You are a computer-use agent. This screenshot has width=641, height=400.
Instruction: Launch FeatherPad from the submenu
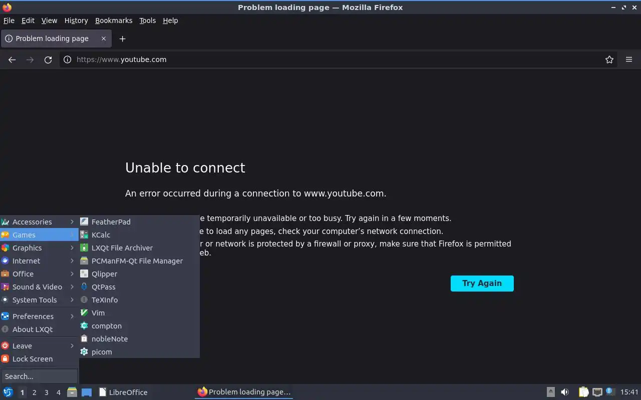tap(140, 221)
